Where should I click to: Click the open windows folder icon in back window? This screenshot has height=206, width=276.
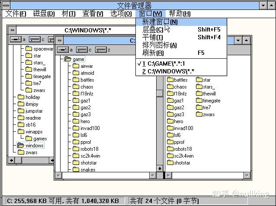[21, 146]
